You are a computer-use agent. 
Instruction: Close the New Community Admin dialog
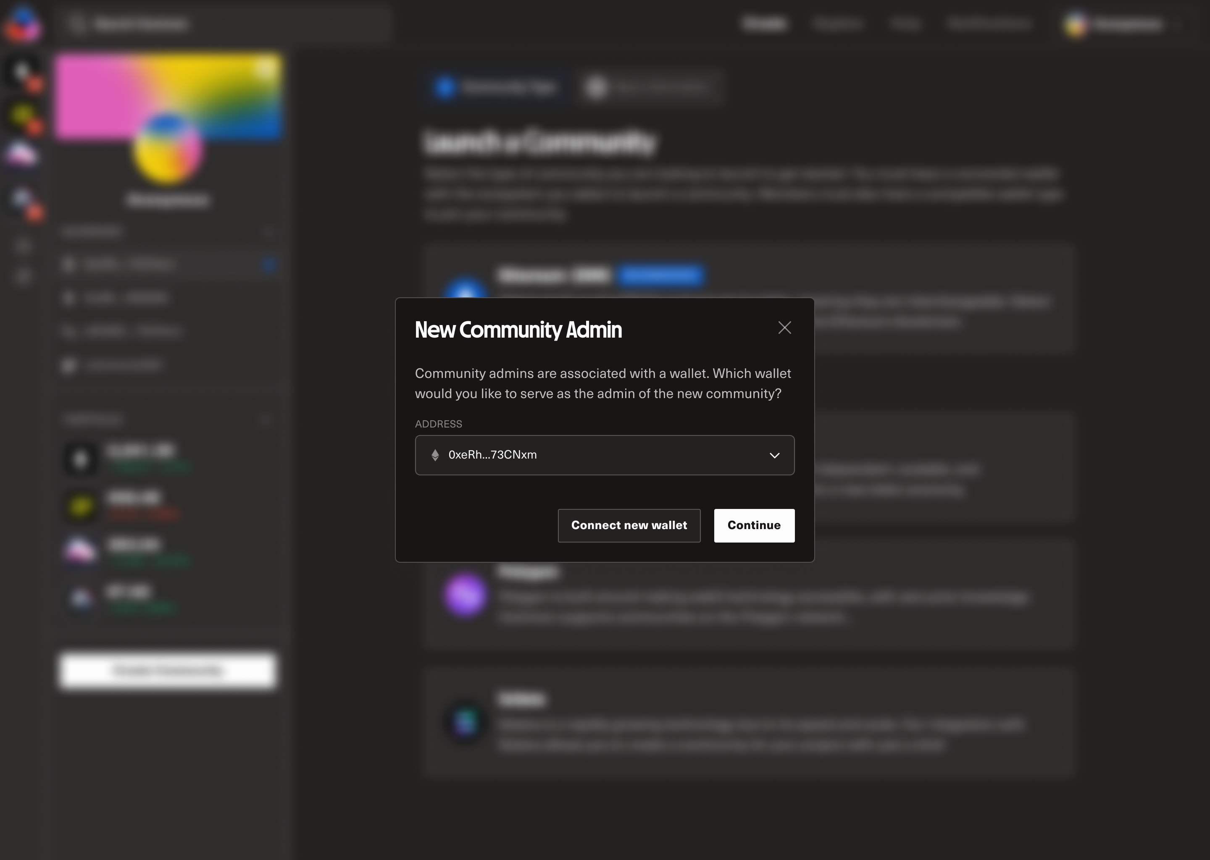[784, 328]
